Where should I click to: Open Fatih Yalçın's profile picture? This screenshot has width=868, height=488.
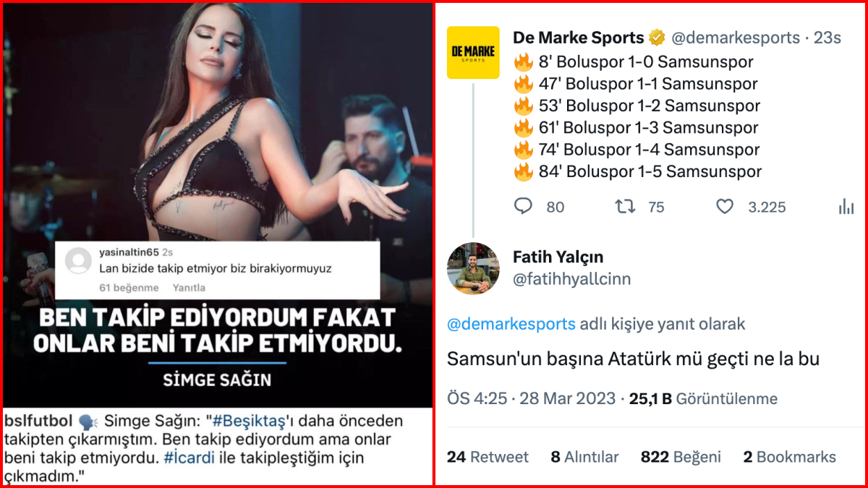coord(473,268)
